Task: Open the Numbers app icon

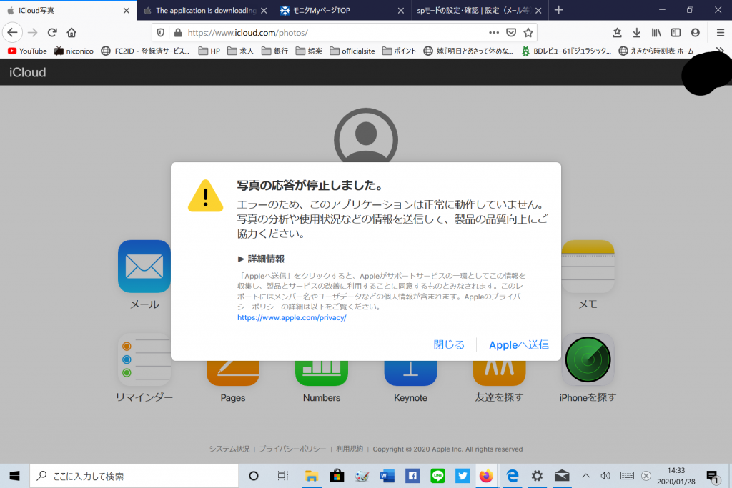Action: (322, 373)
